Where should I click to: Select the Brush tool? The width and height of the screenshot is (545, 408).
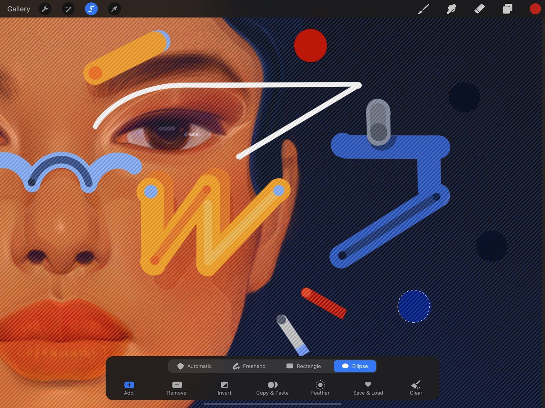[x=424, y=9]
